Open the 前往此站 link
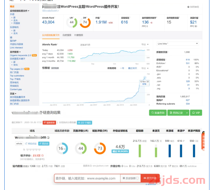Image resolution: width=211 pixels, height=190 pixels. click(31, 144)
